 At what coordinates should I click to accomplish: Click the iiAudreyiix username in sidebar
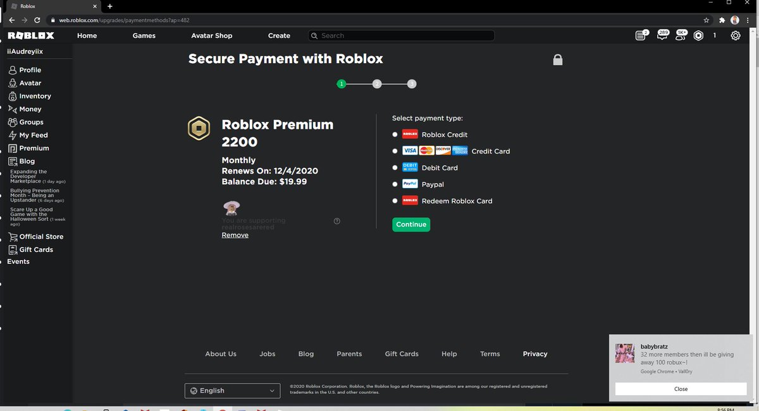25,52
